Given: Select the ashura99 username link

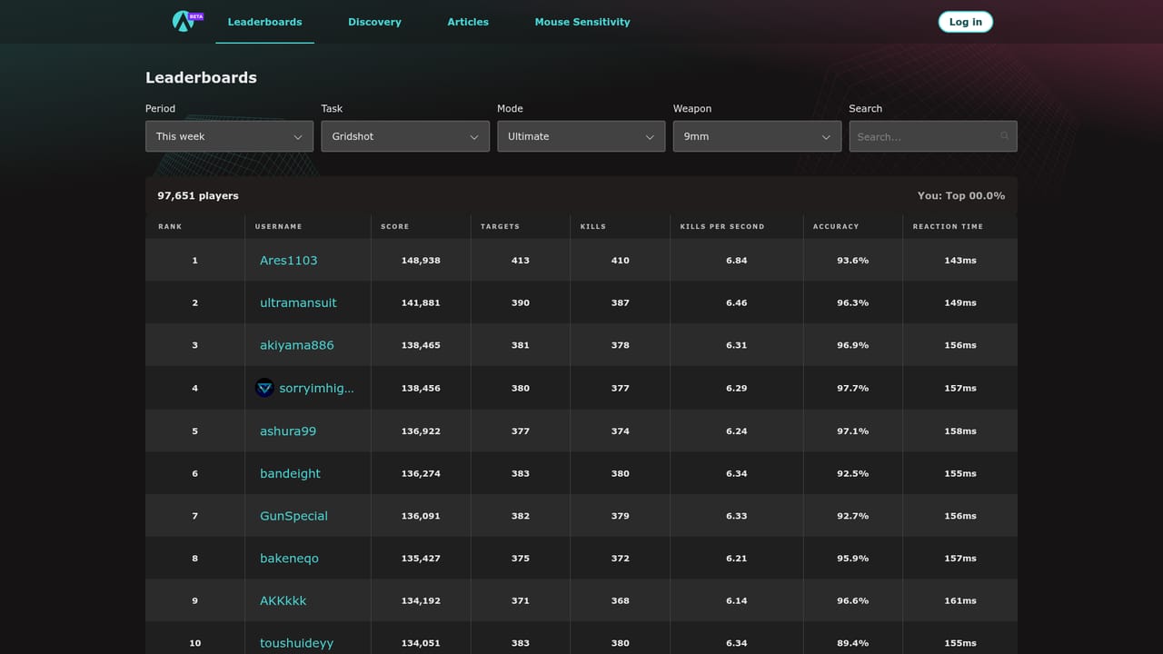Looking at the screenshot, I should pyautogui.click(x=288, y=431).
